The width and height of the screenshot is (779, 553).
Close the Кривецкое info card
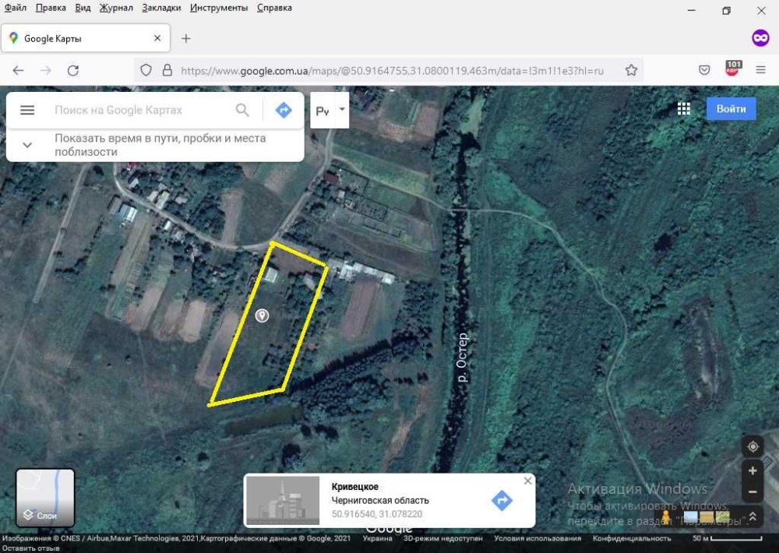tap(527, 481)
